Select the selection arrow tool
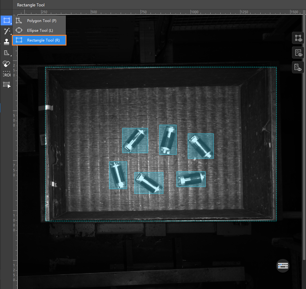Viewport: 306px width, 289px height. pyautogui.click(x=6, y=85)
